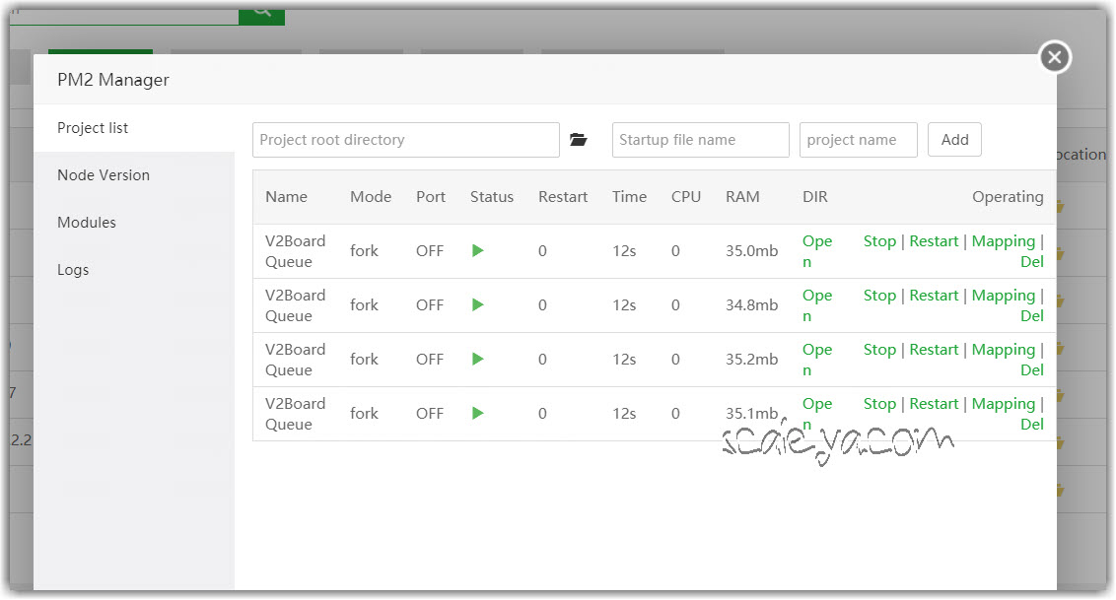Select the Project list tab
This screenshot has height=600, width=1116.
pos(93,128)
